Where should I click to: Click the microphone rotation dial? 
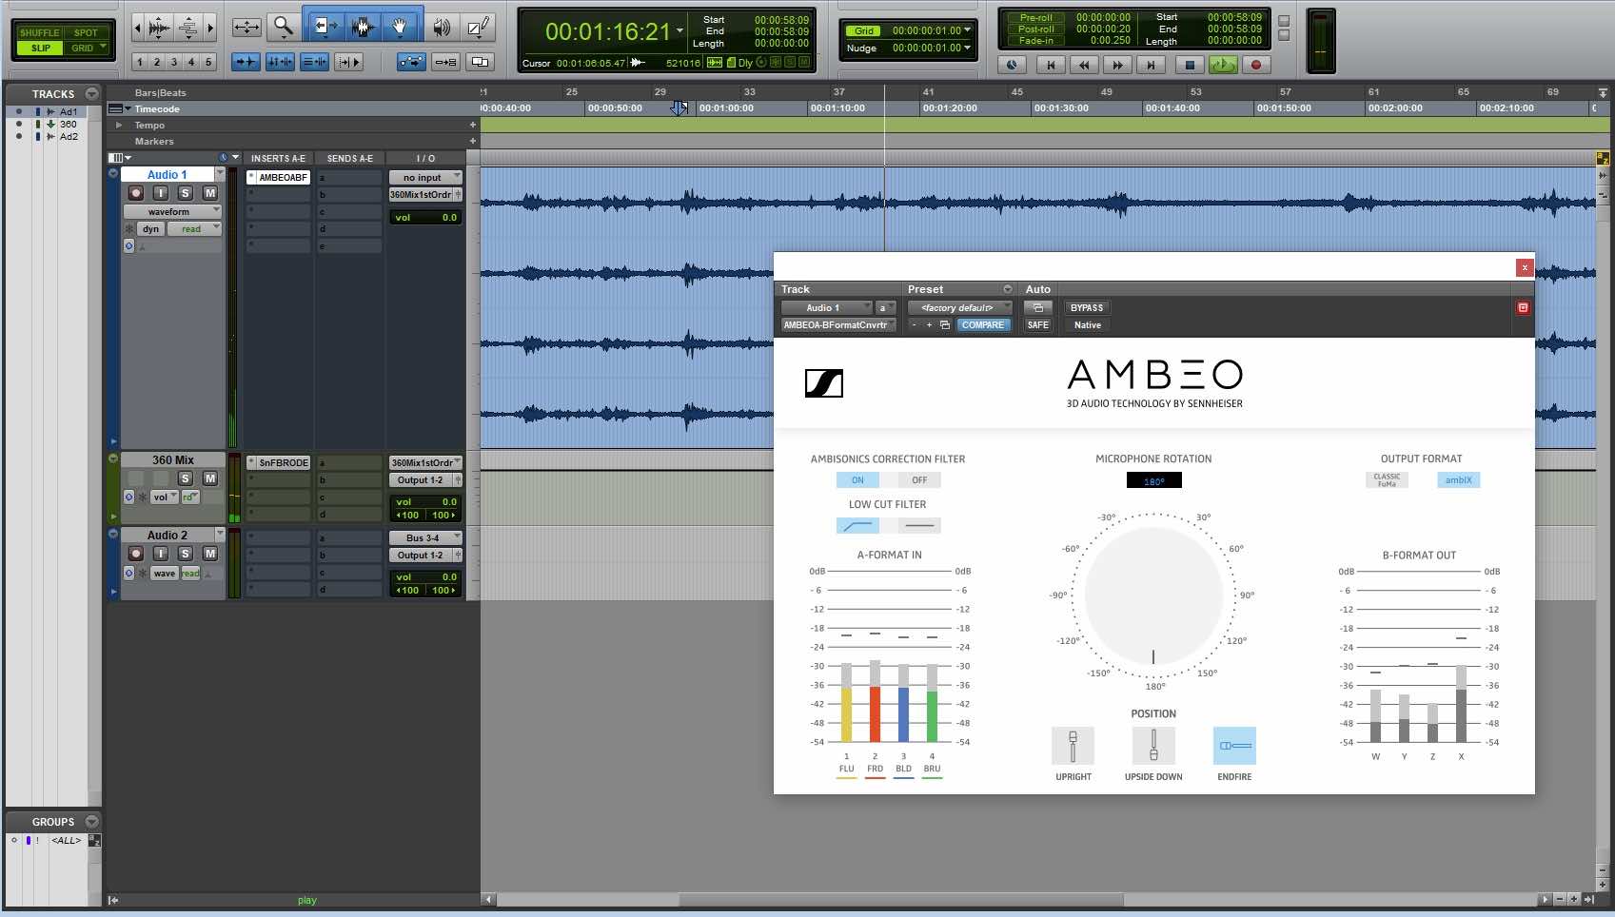pos(1153,595)
